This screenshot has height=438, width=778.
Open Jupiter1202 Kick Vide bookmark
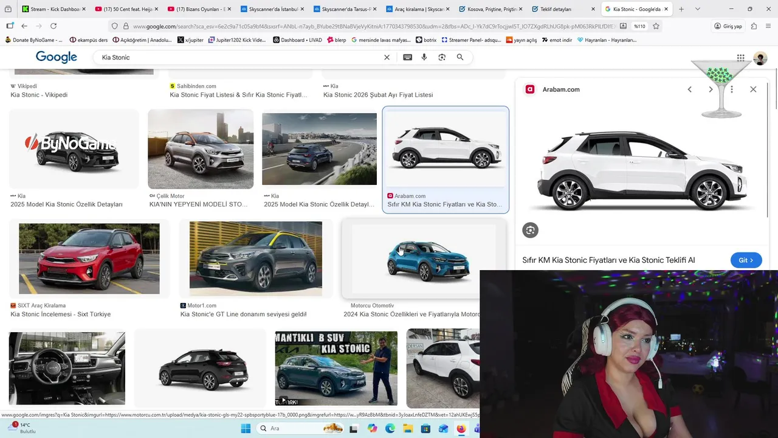[x=237, y=40]
